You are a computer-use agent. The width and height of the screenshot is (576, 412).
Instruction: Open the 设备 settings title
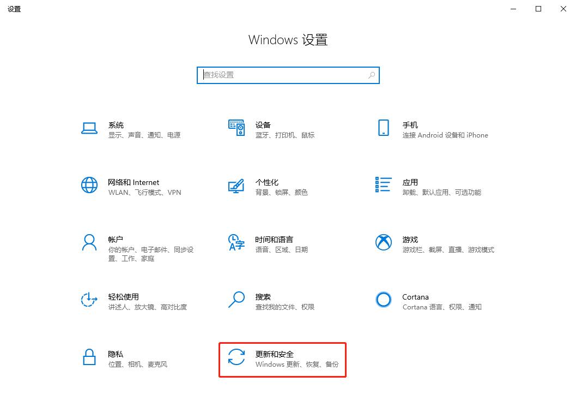(x=263, y=125)
